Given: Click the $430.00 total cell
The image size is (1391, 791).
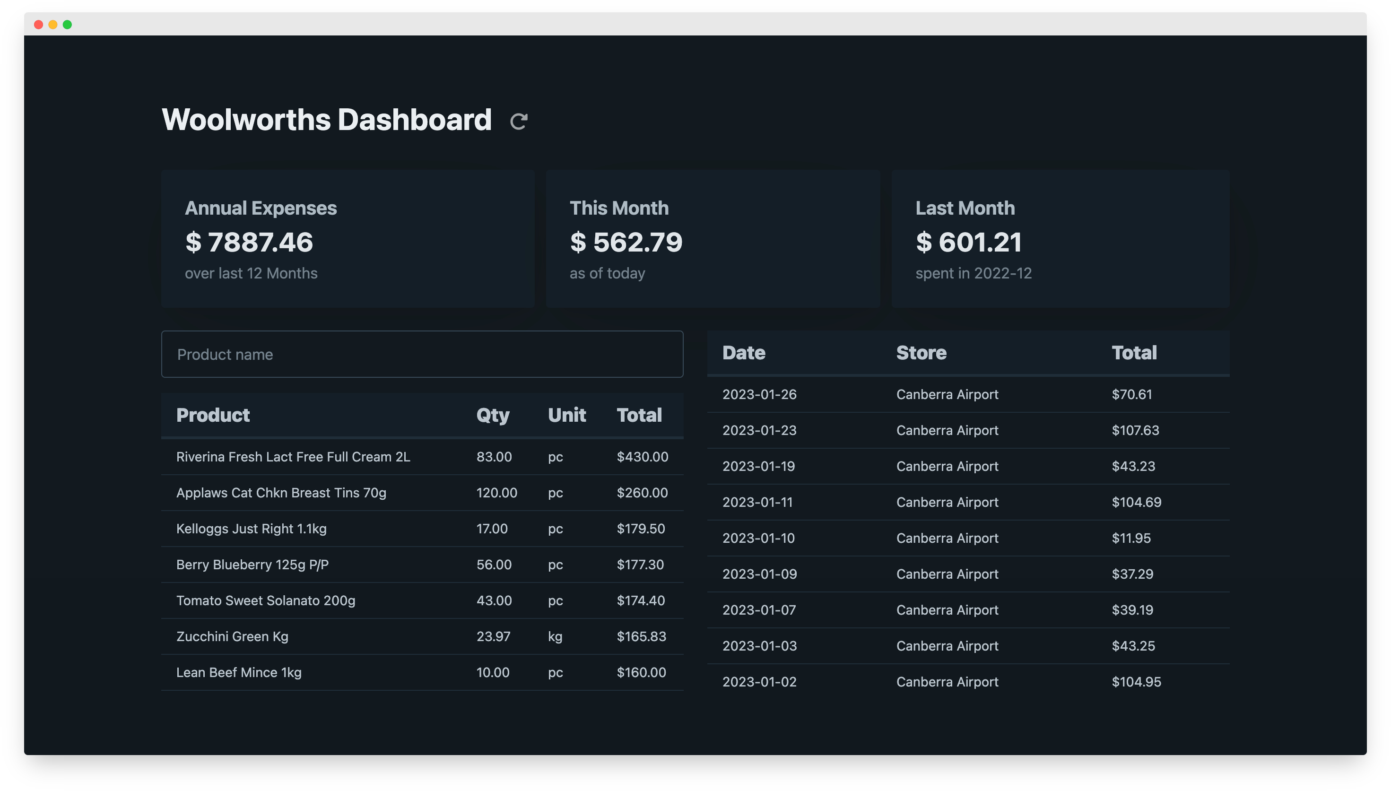Looking at the screenshot, I should click(x=642, y=457).
